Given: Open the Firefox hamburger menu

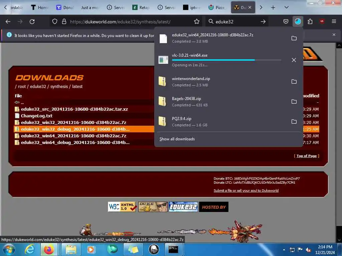Looking at the screenshot, I should [x=334, y=21].
